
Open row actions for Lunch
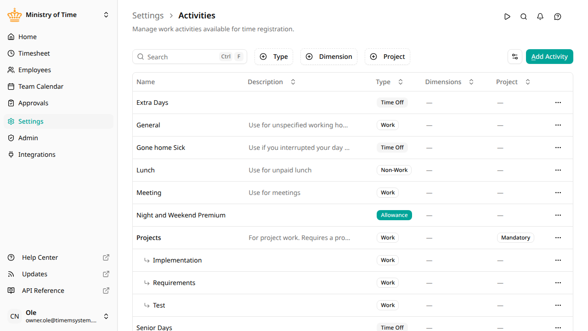558,170
